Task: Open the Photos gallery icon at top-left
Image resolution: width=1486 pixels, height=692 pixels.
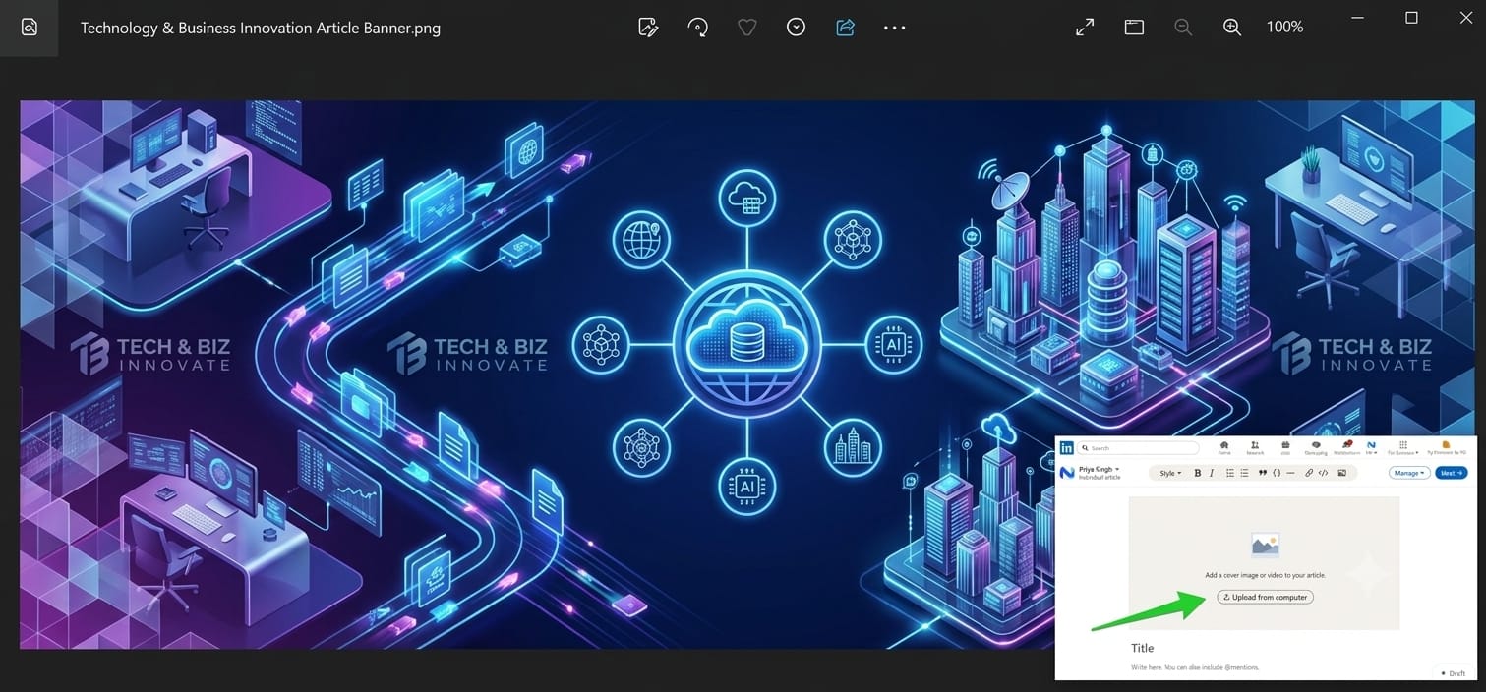Action: click(x=29, y=28)
